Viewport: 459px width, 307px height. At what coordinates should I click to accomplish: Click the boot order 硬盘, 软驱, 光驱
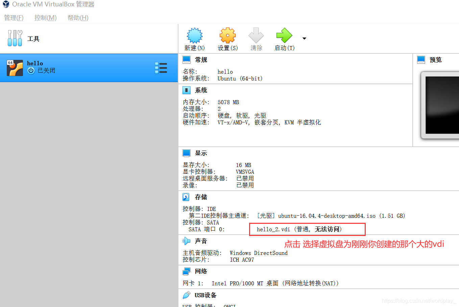(x=242, y=116)
